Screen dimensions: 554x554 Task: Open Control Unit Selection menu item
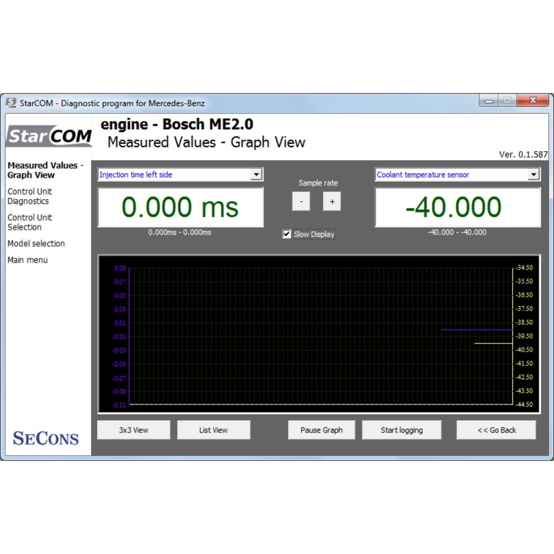[30, 222]
